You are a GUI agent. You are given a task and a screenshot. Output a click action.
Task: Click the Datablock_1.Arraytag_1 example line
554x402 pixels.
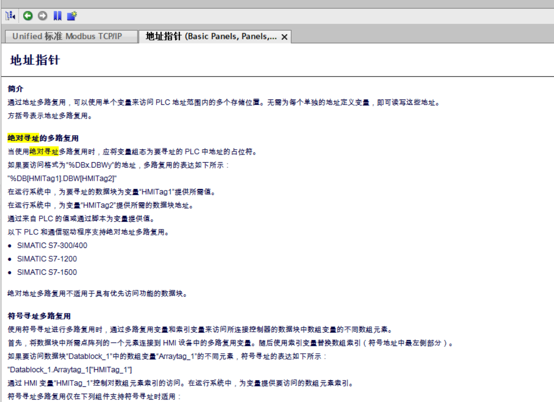pyautogui.click(x=69, y=369)
